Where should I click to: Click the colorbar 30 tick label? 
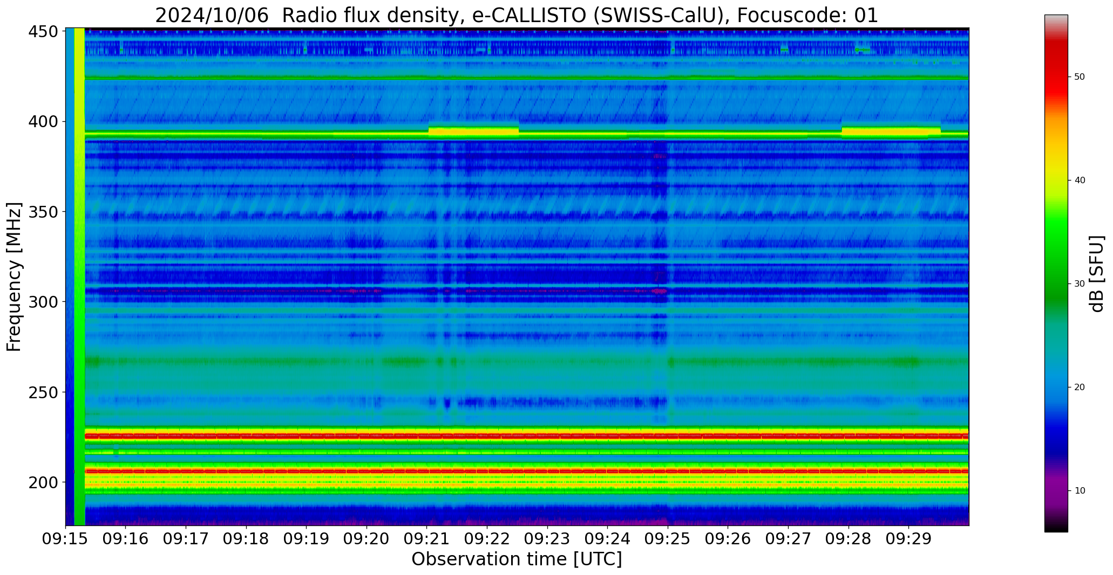1080,284
